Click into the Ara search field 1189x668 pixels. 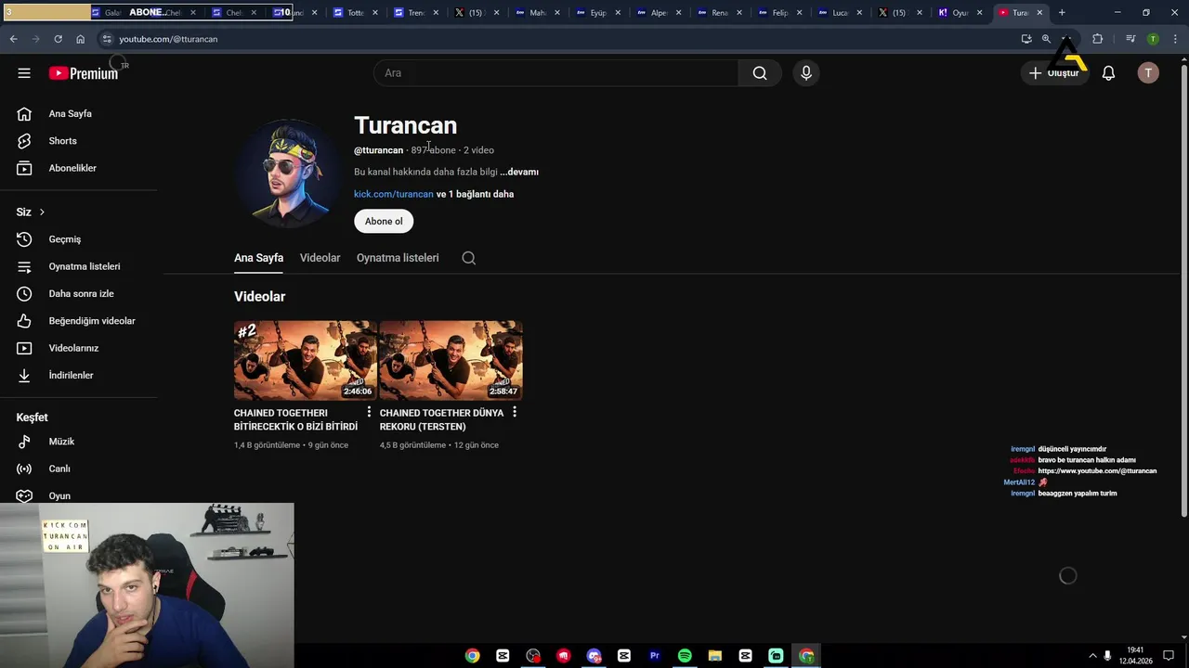[x=555, y=73]
